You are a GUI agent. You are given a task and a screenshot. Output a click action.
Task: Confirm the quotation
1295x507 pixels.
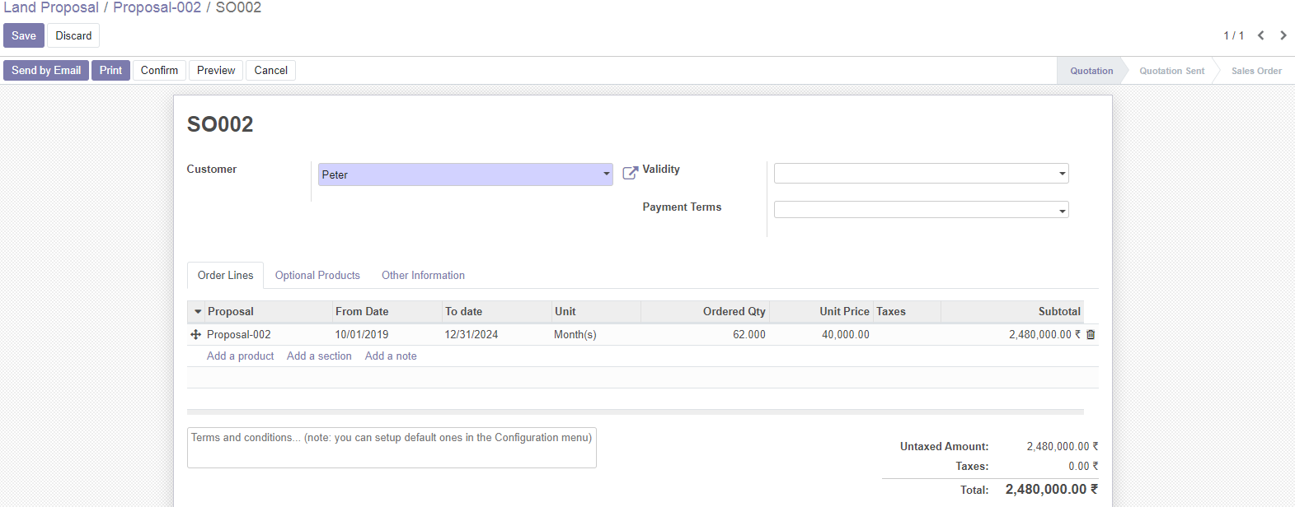159,70
